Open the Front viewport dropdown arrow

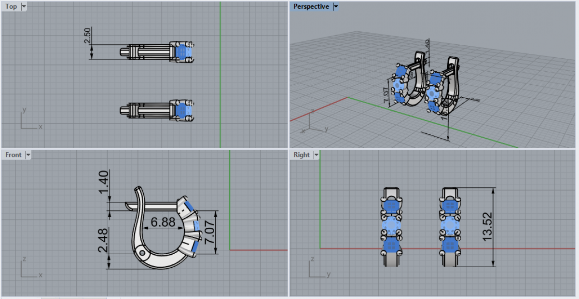tap(28, 155)
